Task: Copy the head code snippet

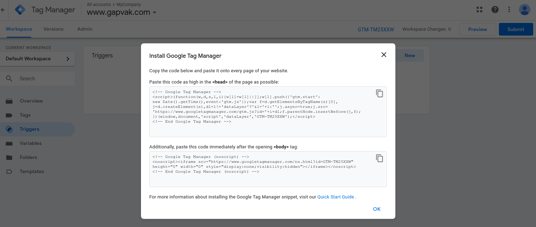Action: (379, 93)
